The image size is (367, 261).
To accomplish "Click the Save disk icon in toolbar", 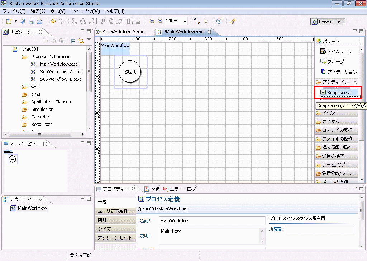I will (x=32, y=21).
